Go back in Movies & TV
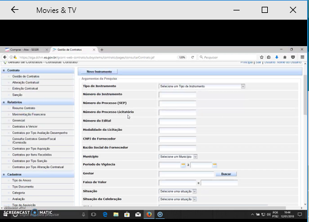Image resolution: width=309 pixels, height=222 pixels. coord(15,10)
